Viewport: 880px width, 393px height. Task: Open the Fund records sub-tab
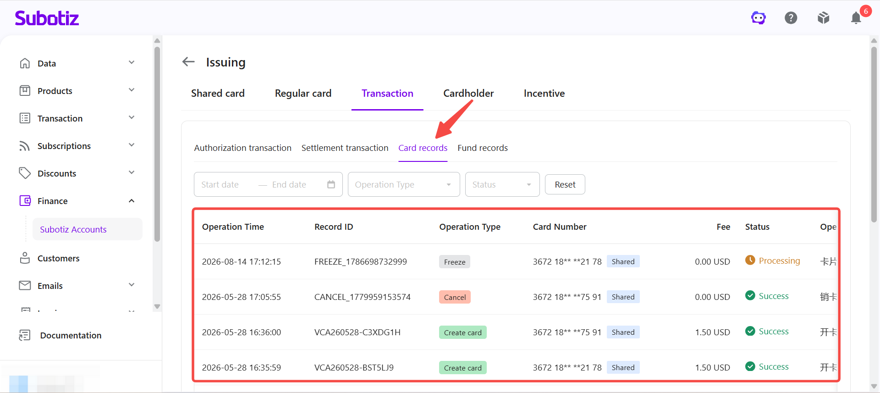click(483, 148)
